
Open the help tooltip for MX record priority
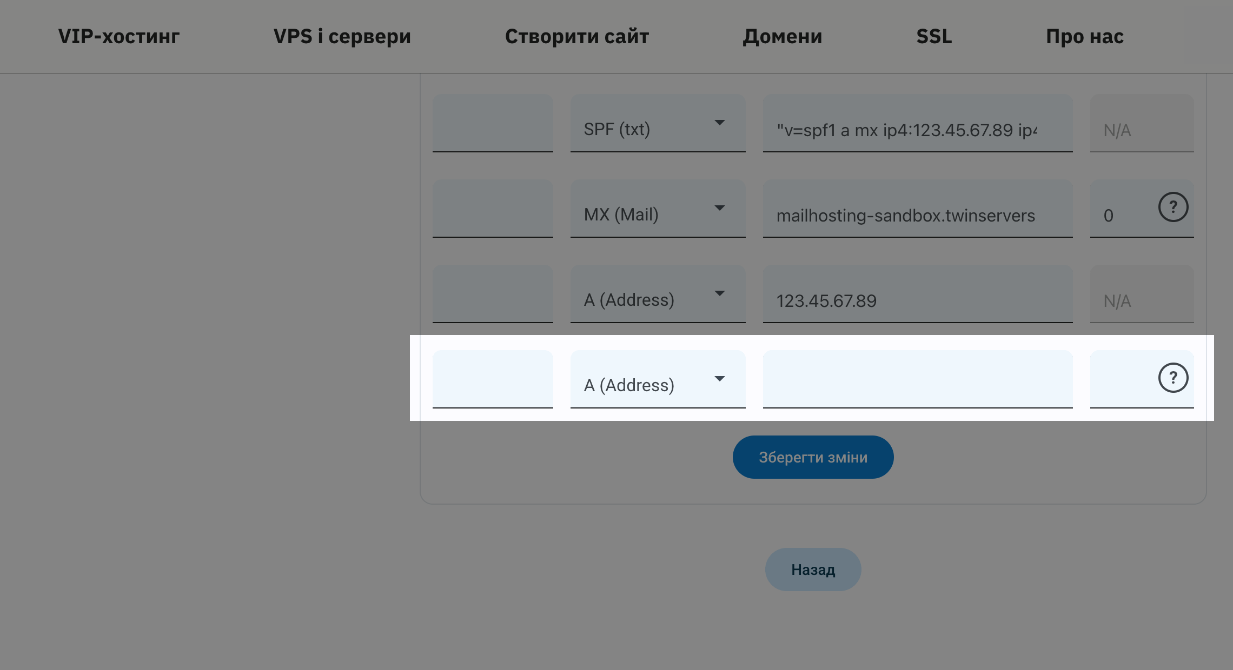(1172, 207)
